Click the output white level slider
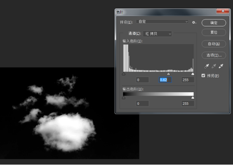 click(x=193, y=97)
